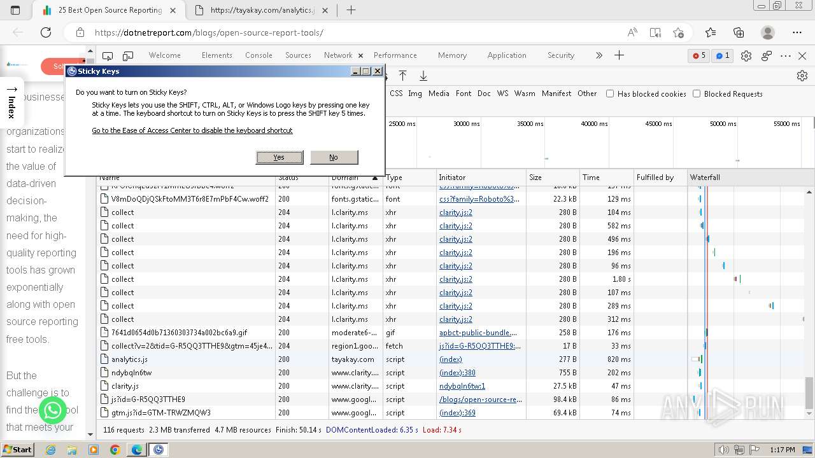Add a new DevTools tool with plus icon

[x=619, y=55]
